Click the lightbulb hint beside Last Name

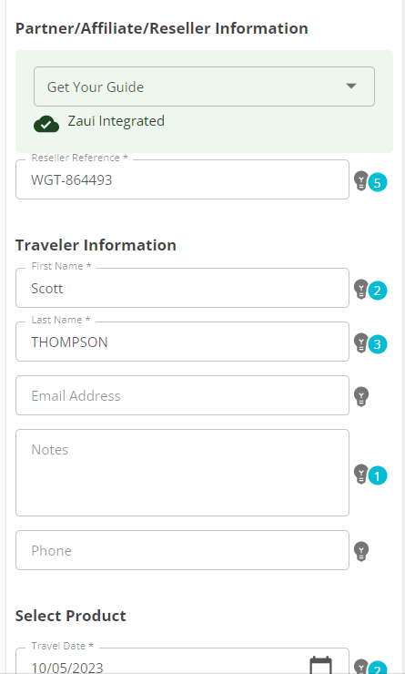point(360,342)
